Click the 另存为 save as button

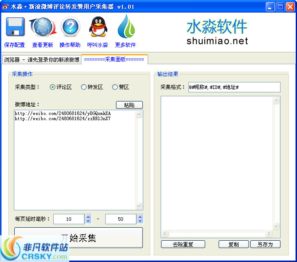pyautogui.click(x=265, y=244)
